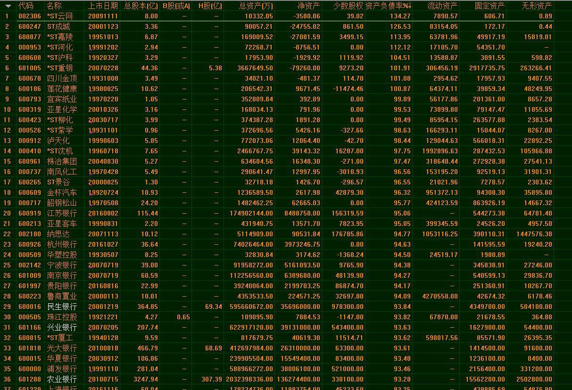Click the 总资产(万) column header
Image resolution: width=572 pixels, height=390 pixels.
click(x=256, y=6)
